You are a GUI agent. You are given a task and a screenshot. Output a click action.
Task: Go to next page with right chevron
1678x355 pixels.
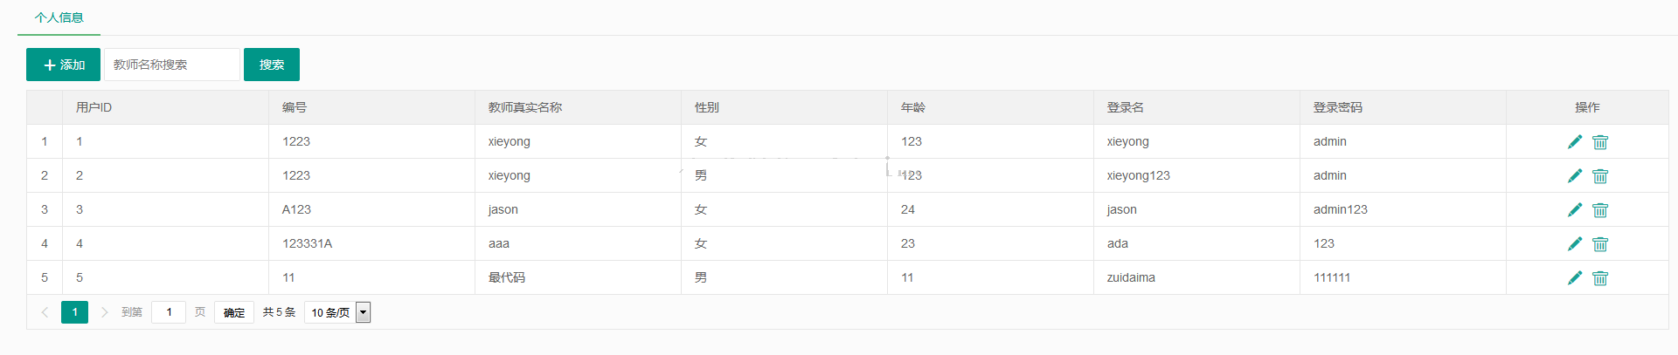[x=104, y=312]
